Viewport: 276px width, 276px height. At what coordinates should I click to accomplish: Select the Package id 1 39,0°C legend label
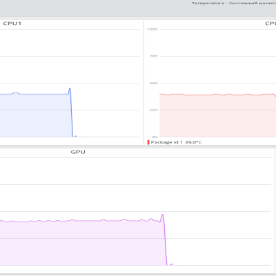[x=176, y=142]
